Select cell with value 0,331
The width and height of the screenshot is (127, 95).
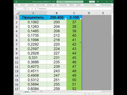click(x=33, y=58)
